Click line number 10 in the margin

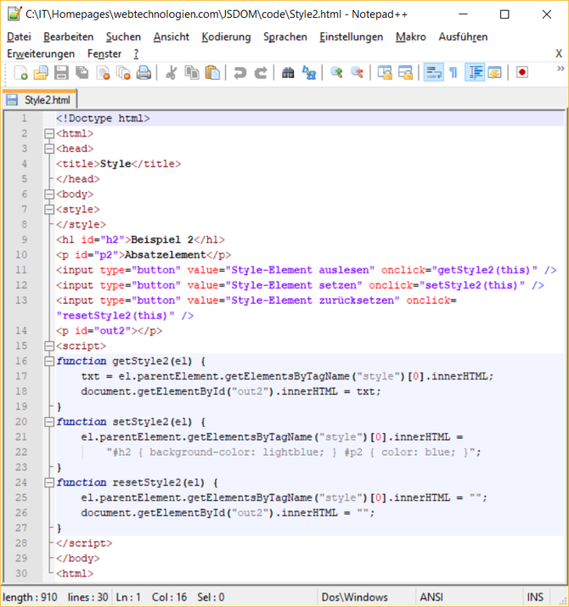click(x=21, y=255)
